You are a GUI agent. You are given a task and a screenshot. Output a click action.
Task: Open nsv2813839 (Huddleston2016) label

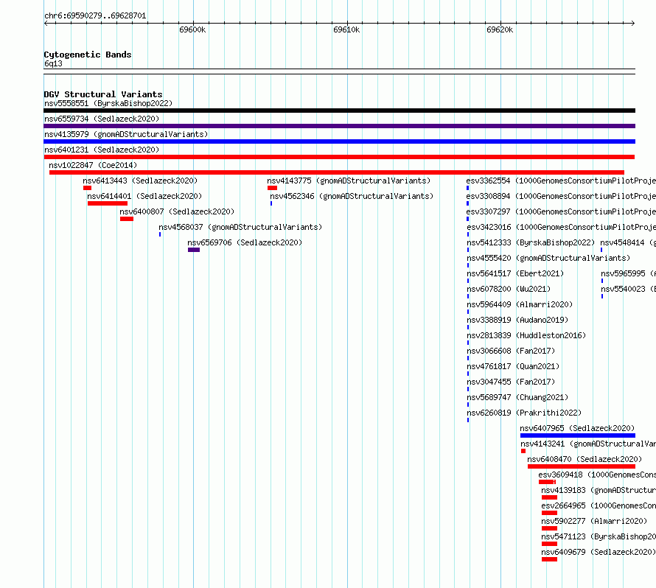(526, 335)
